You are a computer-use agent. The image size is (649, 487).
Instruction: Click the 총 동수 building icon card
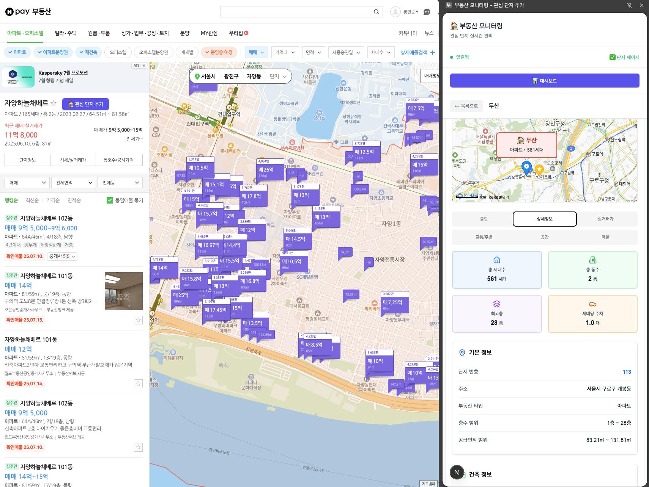[592, 270]
